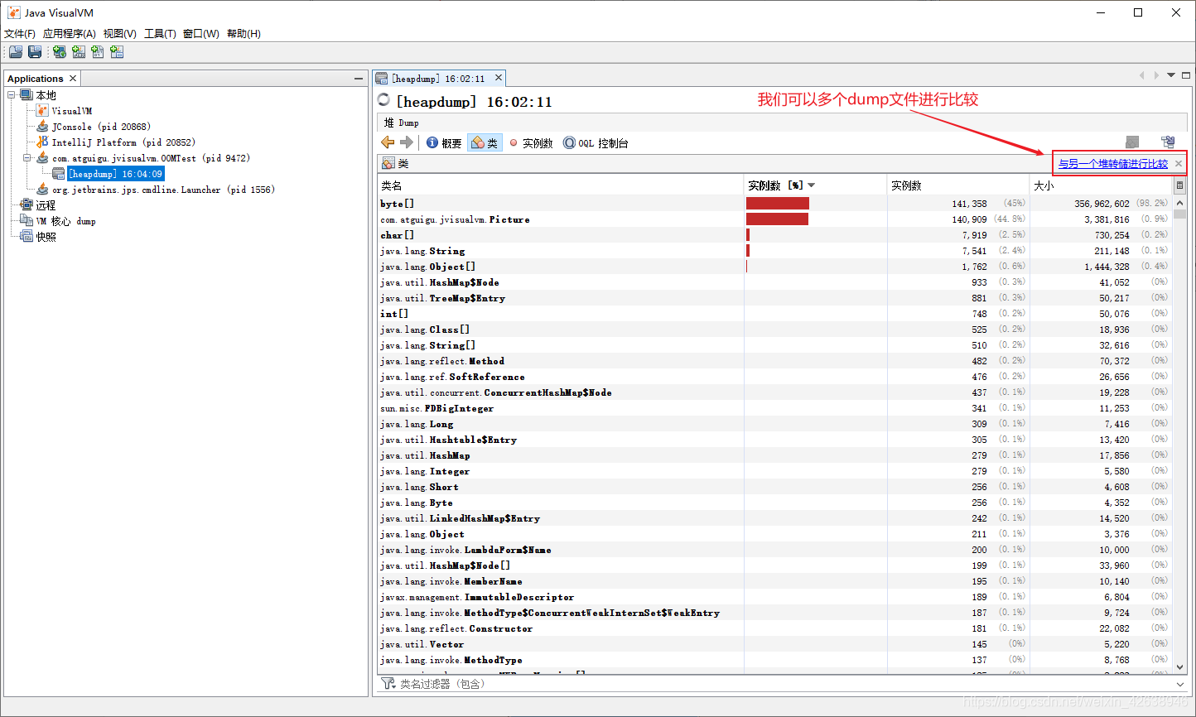Click the 类名过滤器 filter funnel icon
The height and width of the screenshot is (717, 1196).
coord(388,684)
